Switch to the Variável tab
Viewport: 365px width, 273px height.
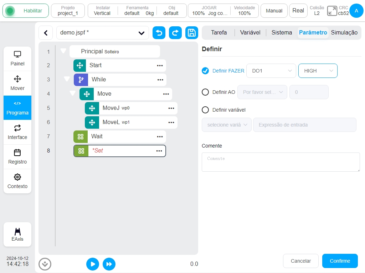[250, 32]
